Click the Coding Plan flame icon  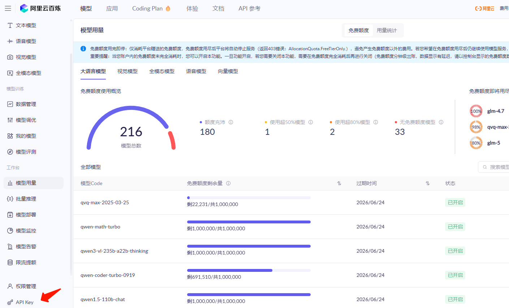(x=168, y=8)
